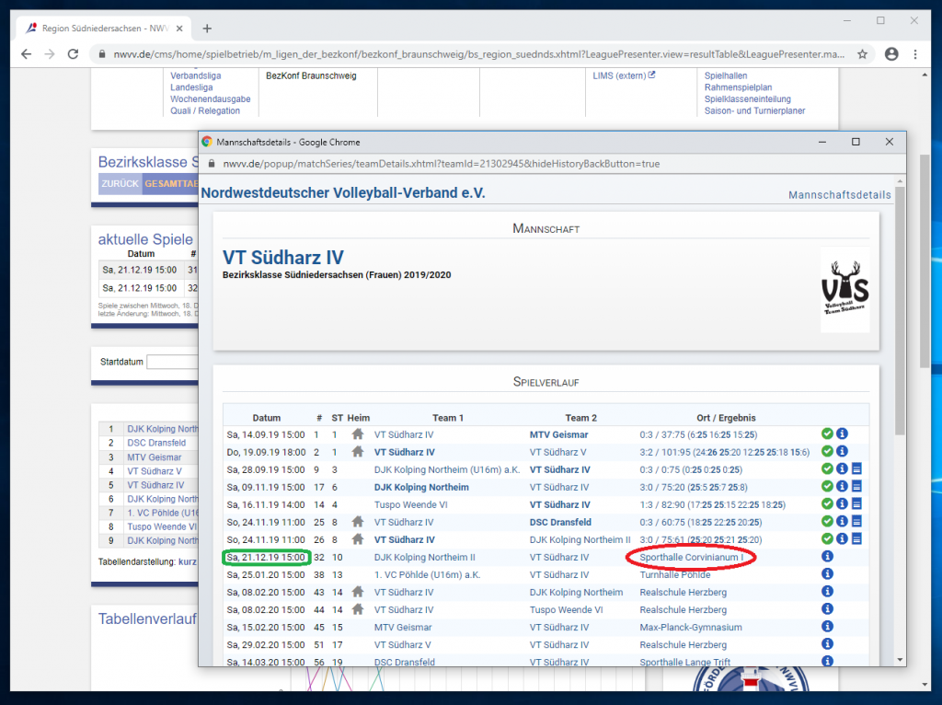Click green check icon for DSC Dransfeld 24.11.19 match
Viewport: 942px width, 705px height.
[x=827, y=521]
